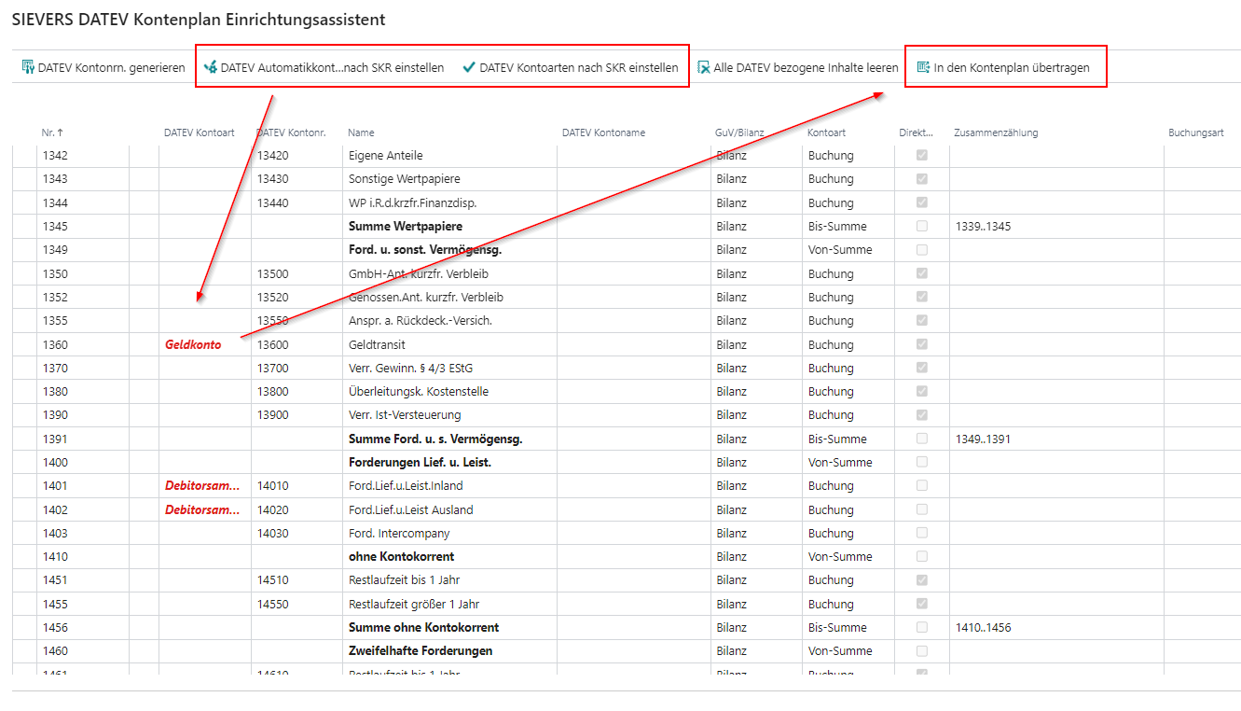Click Debitorsam... cell for account 1402
1241x711 pixels.
(201, 509)
